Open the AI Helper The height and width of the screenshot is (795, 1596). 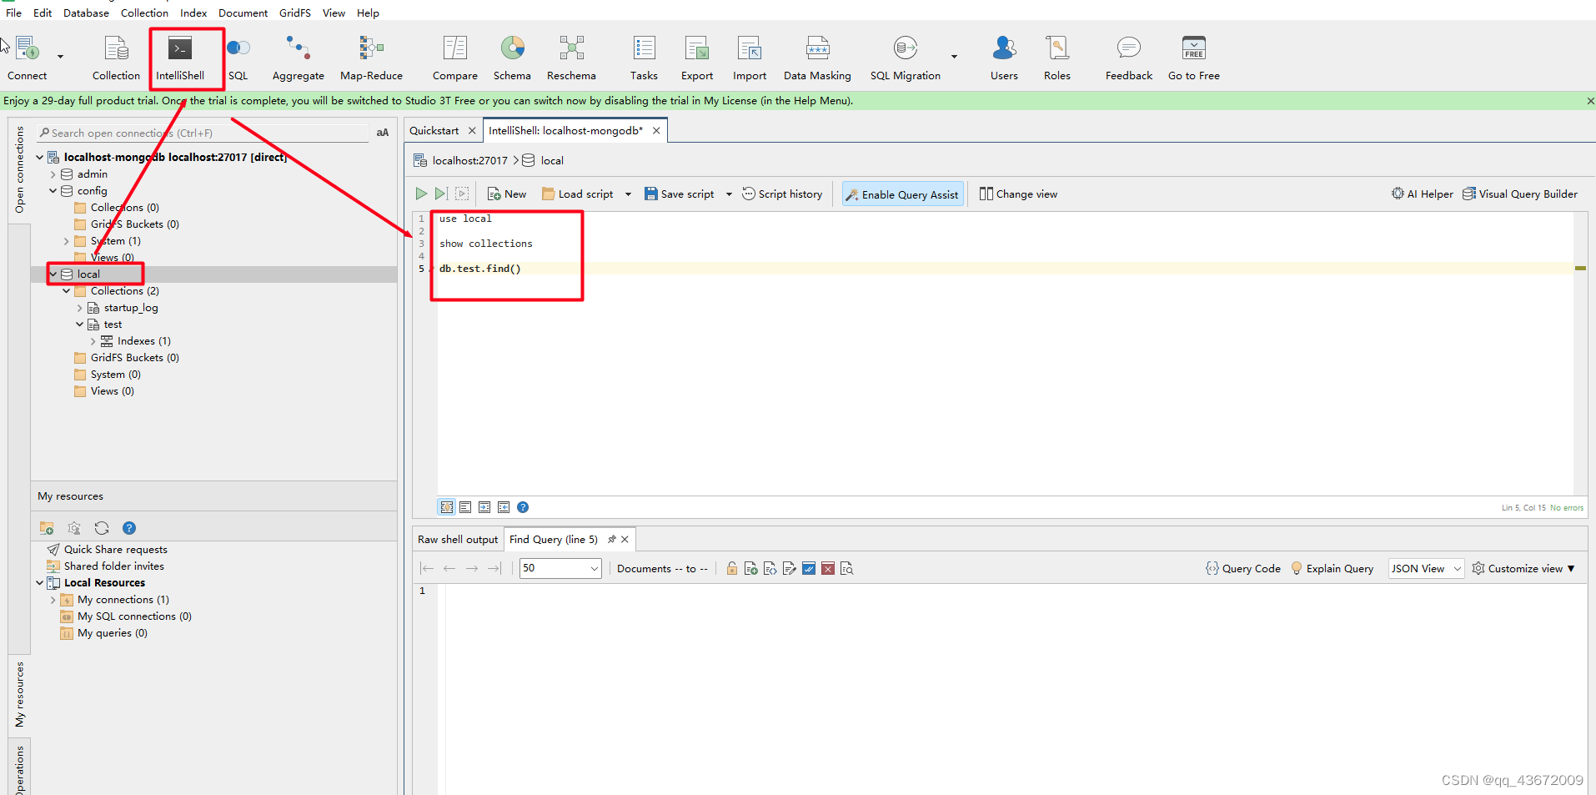1422,194
